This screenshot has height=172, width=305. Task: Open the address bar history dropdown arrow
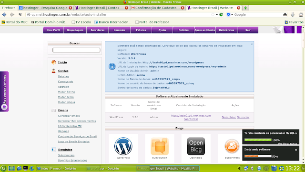click(217, 15)
